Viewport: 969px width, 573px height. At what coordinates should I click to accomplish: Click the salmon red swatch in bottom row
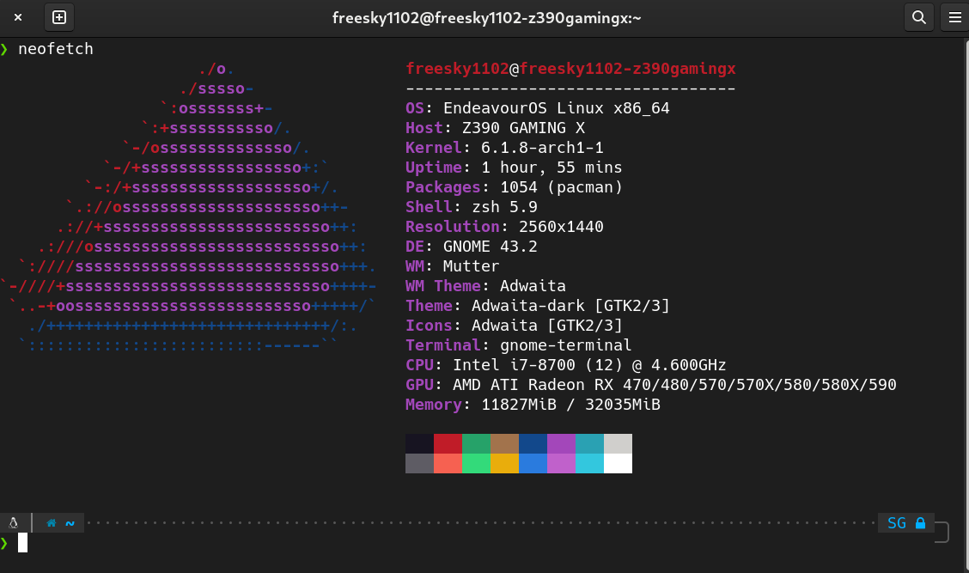point(448,464)
